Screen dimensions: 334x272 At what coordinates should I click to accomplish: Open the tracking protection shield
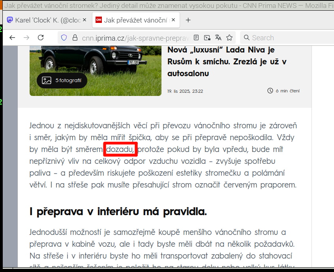click(x=64, y=38)
